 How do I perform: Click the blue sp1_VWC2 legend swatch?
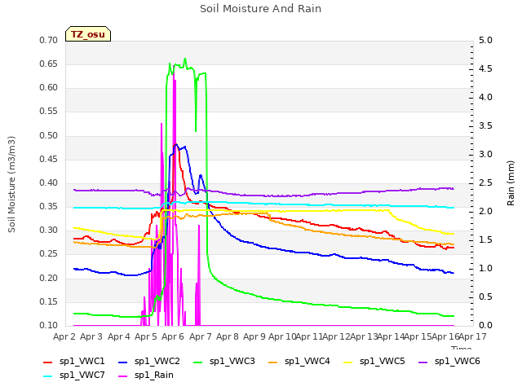pyautogui.click(x=123, y=362)
